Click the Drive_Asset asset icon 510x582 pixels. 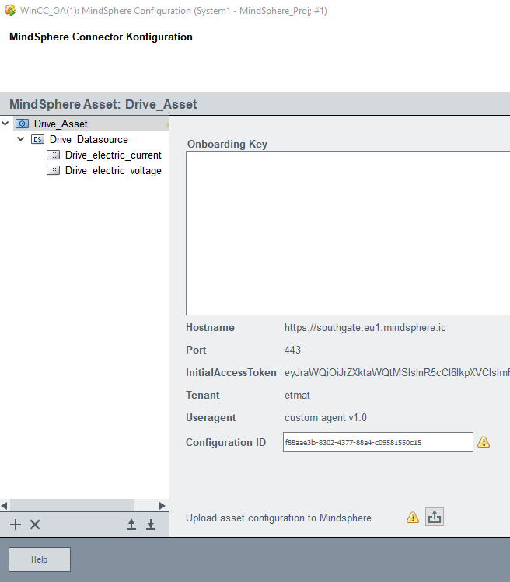(23, 124)
